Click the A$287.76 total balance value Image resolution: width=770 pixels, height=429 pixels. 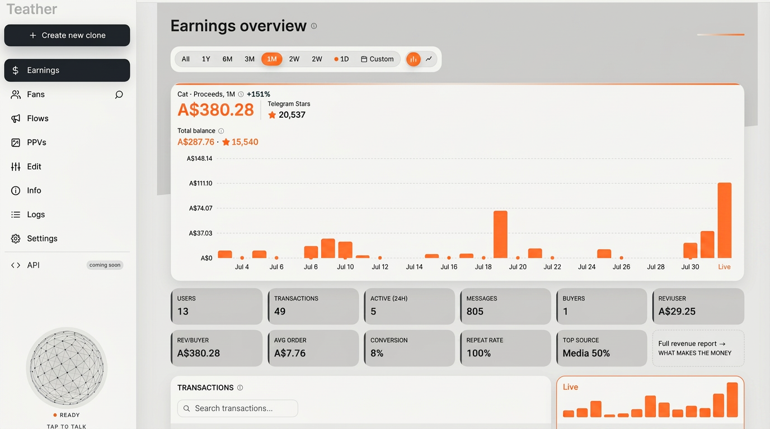[x=196, y=142]
